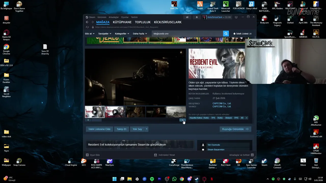Open the Görünüm menu

102,17
